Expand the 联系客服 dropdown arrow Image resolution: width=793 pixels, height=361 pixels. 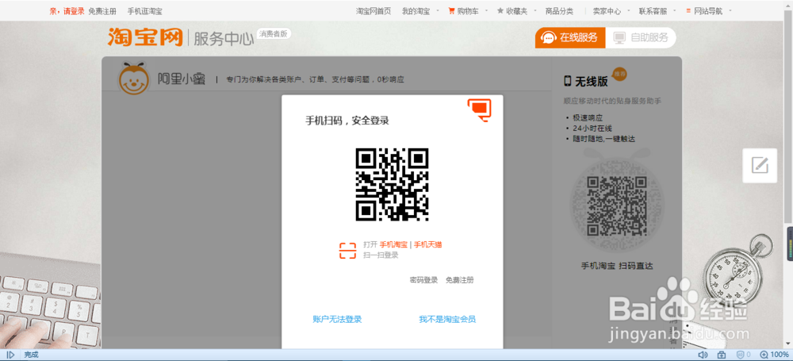674,10
